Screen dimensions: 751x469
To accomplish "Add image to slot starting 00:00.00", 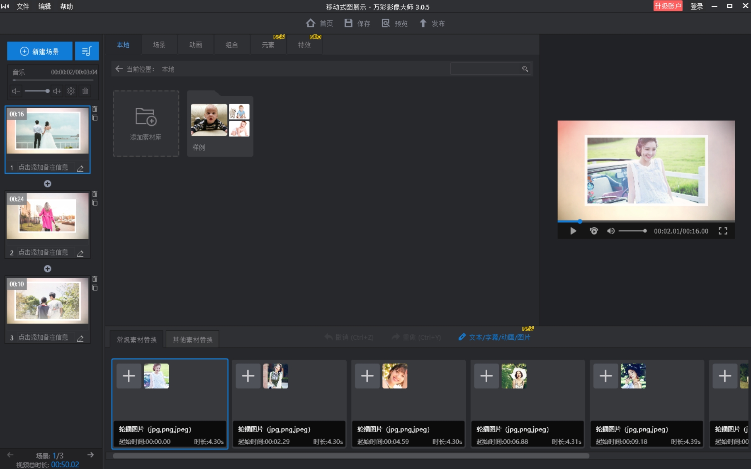I will (x=129, y=376).
